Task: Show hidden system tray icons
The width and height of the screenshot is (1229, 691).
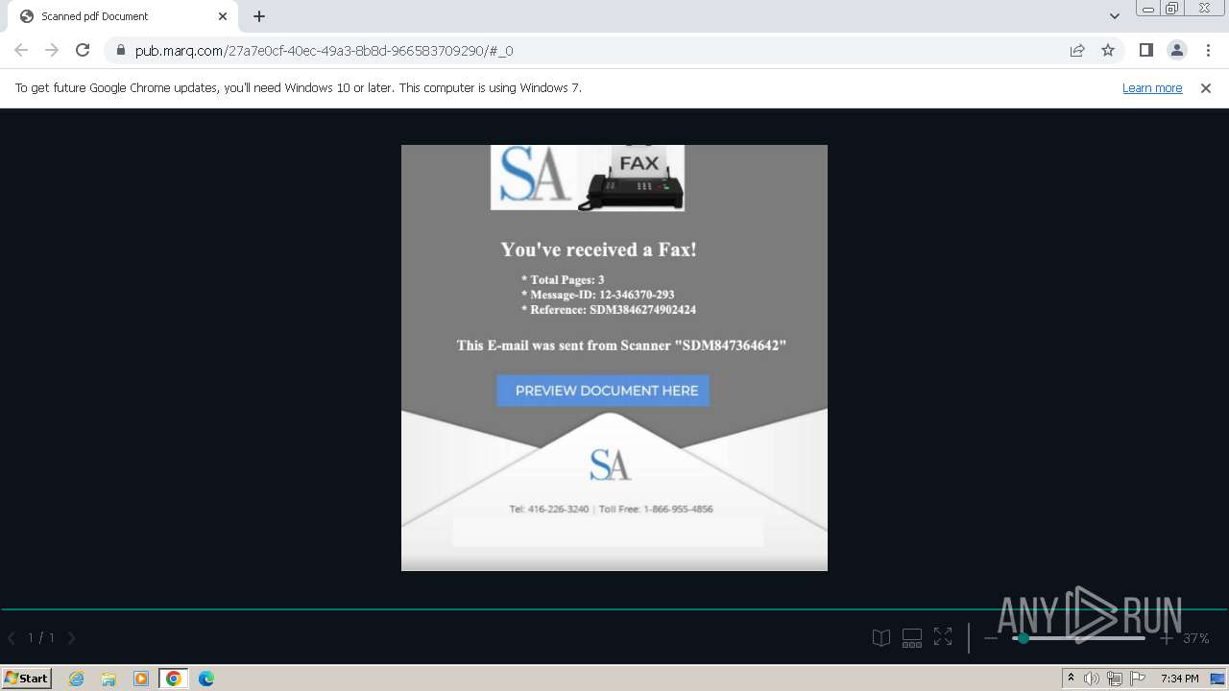Action: coord(1071,679)
